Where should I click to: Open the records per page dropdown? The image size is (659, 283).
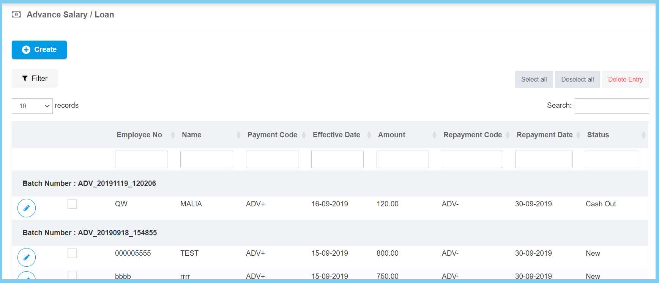coord(32,106)
